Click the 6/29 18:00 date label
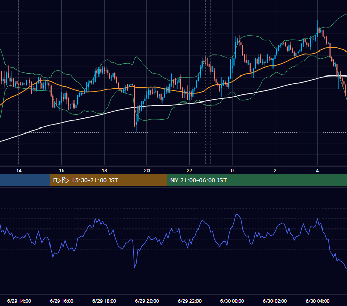 104,301
